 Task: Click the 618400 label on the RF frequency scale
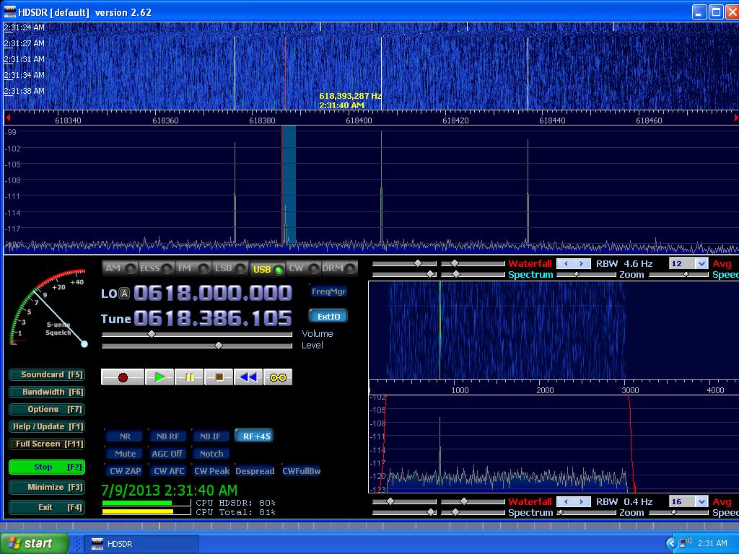tap(359, 120)
